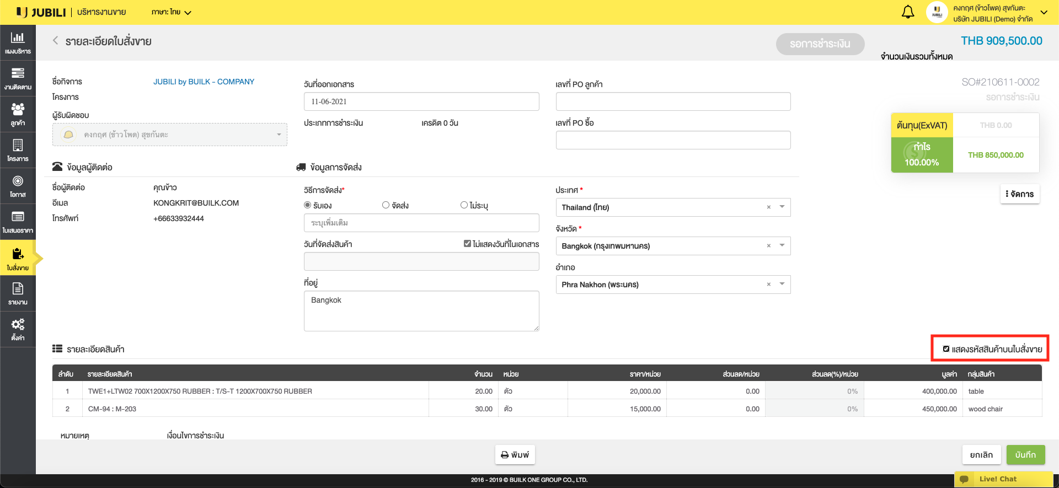The image size is (1059, 488).
Task: Toggle the hide delivery date on document checkbox
Action: click(467, 244)
